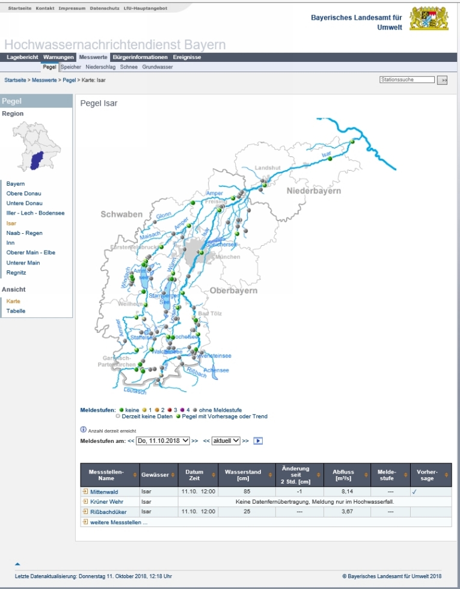Screen dimensions: 460x589
Task: Click the Stationssuche input field
Action: [x=407, y=79]
